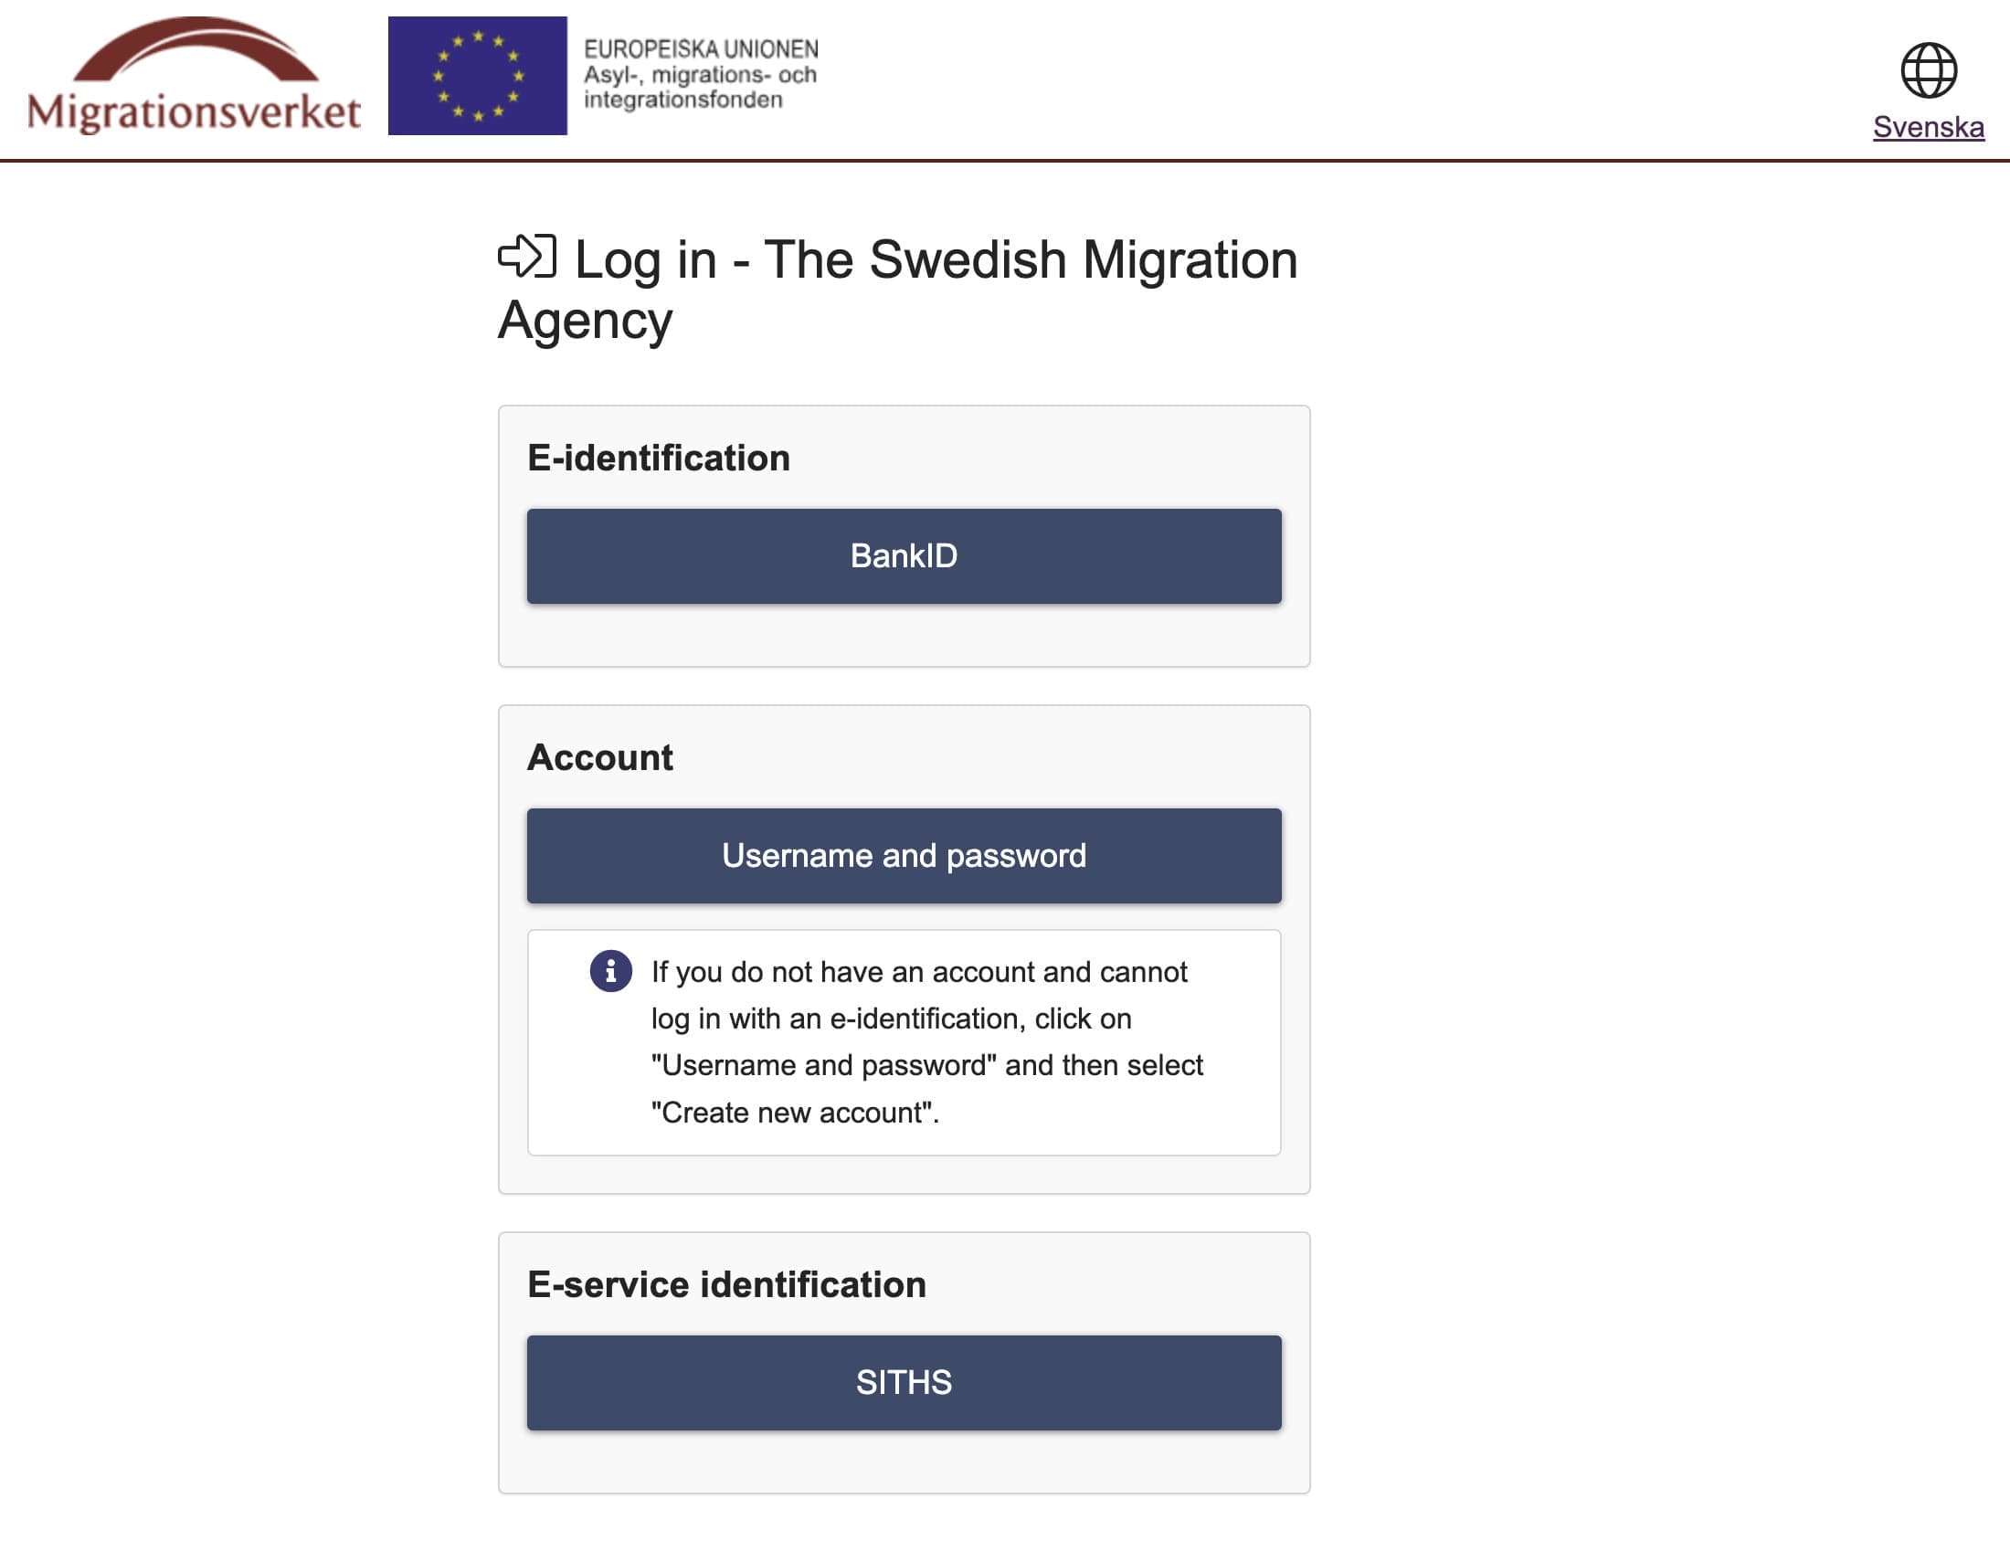Log in with the SITHS button
2010x1562 pixels.
coord(904,1382)
